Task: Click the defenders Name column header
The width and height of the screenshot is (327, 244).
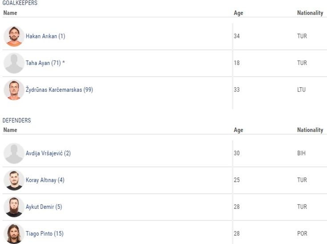Action: (x=10, y=130)
